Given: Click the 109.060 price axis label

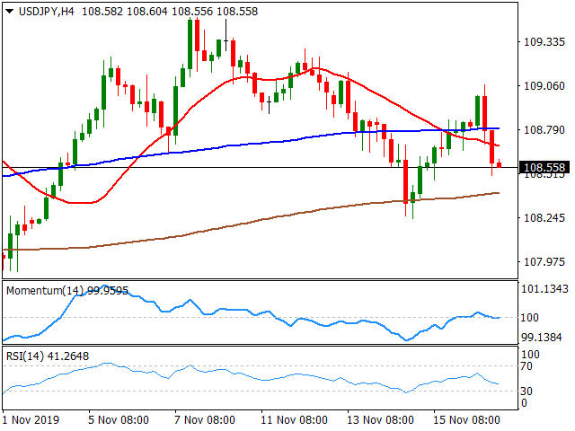Looking at the screenshot, I should pyautogui.click(x=544, y=86).
